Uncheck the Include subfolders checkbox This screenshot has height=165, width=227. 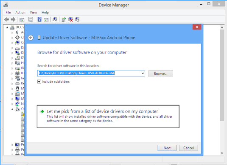tap(39, 81)
